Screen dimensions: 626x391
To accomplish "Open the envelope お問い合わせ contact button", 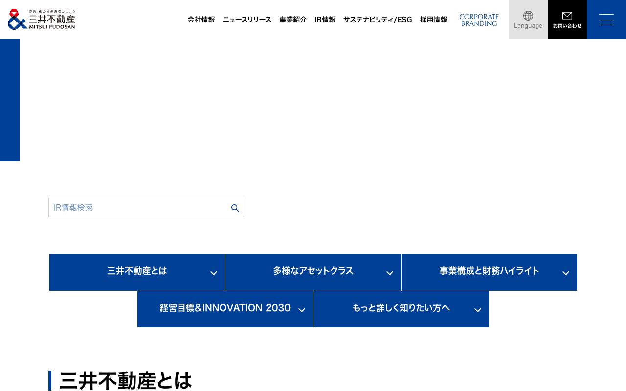I will point(567,20).
